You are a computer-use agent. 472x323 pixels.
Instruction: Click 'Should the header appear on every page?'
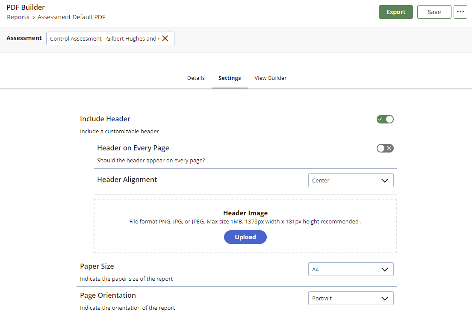pos(151,161)
